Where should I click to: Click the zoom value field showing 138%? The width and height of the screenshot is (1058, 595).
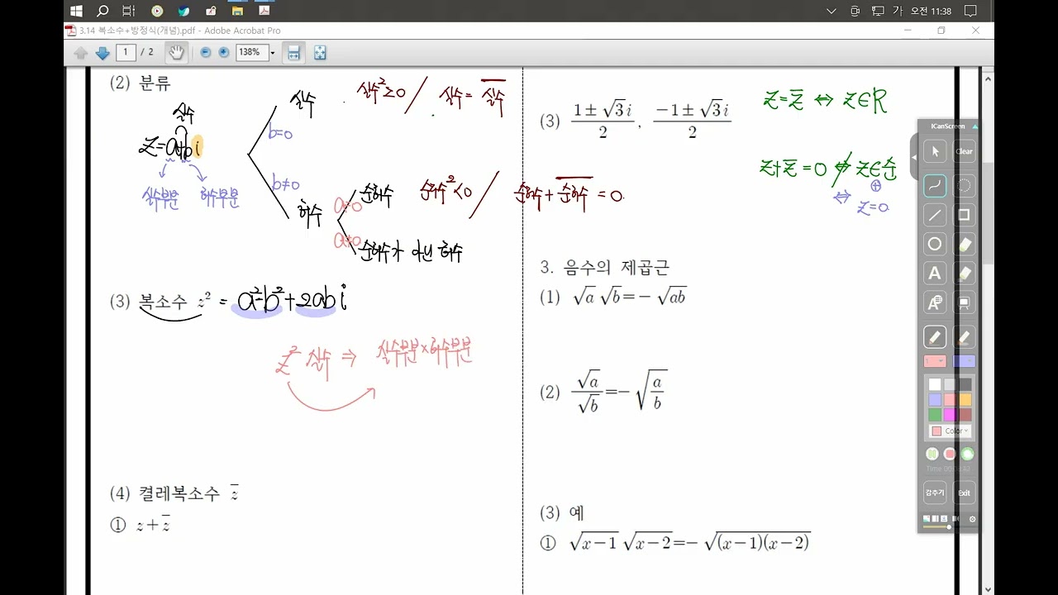(x=251, y=52)
